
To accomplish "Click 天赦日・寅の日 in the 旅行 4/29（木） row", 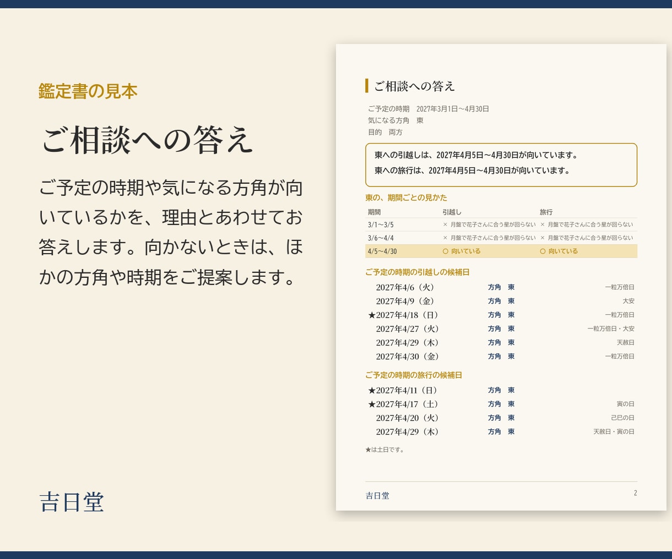I will (x=614, y=431).
